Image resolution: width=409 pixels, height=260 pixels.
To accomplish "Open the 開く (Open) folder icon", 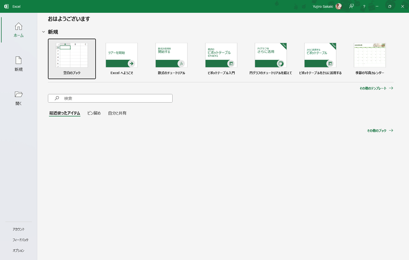I will [x=19, y=94].
